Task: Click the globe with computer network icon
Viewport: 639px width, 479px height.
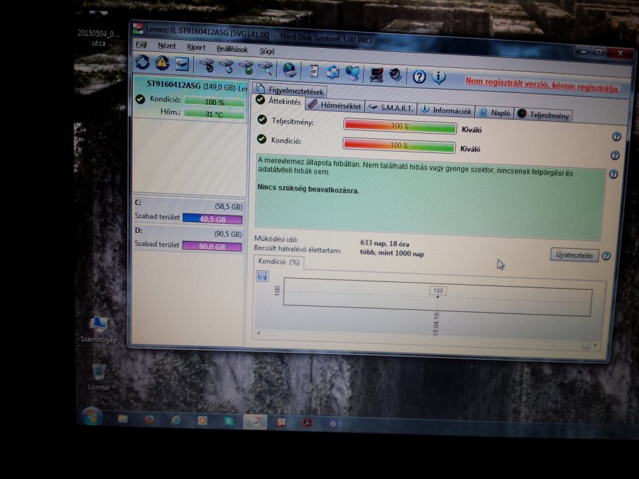Action: (x=353, y=73)
